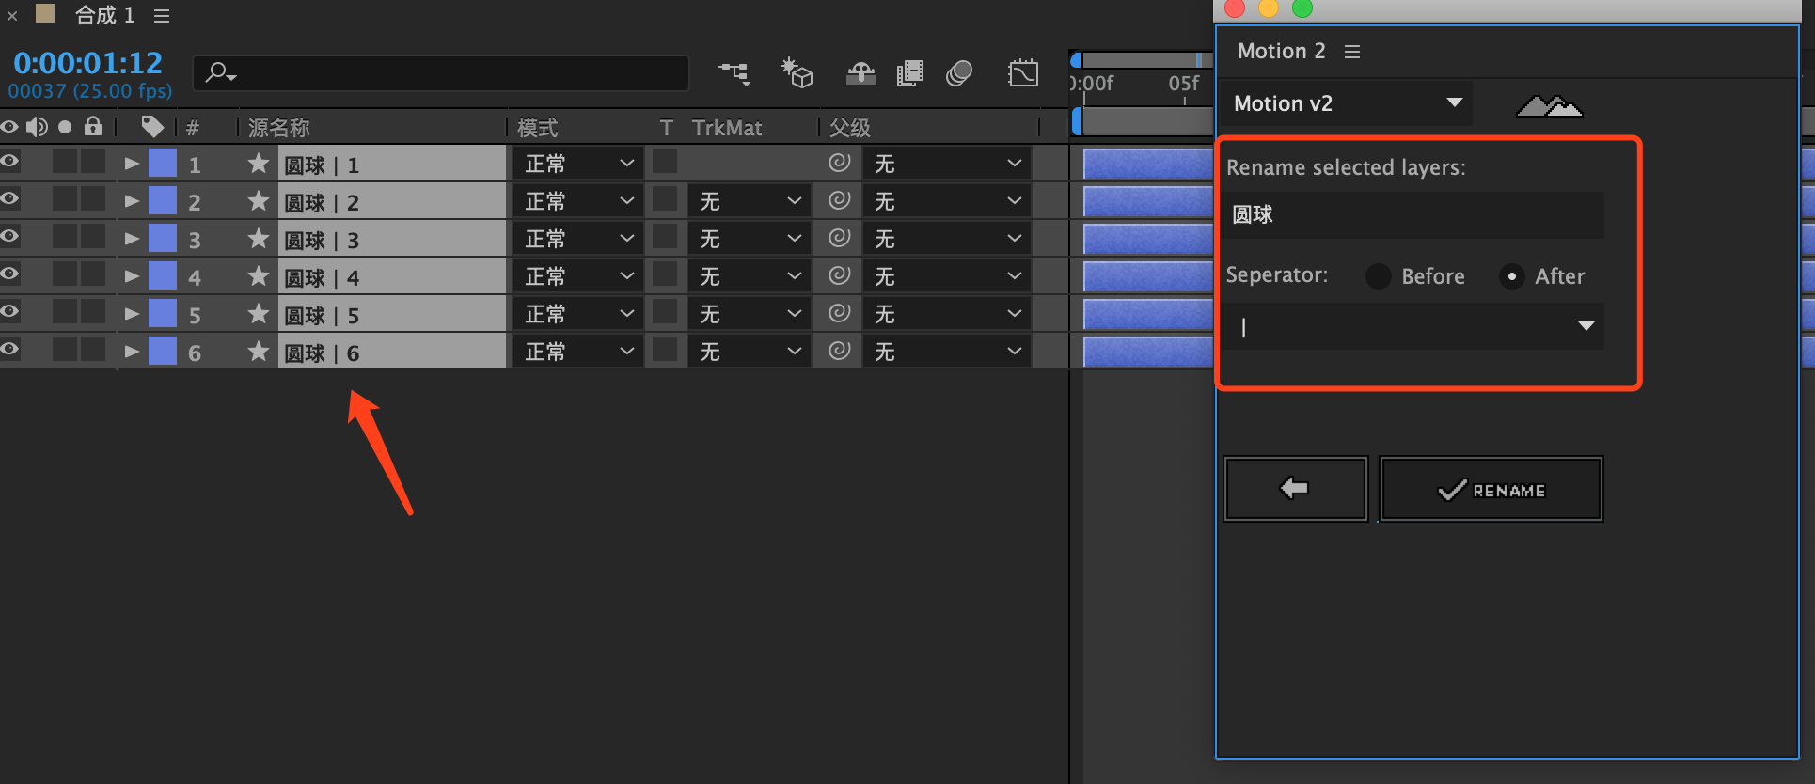Enable the frame blending icon
1815x784 pixels.
pyautogui.click(x=909, y=72)
